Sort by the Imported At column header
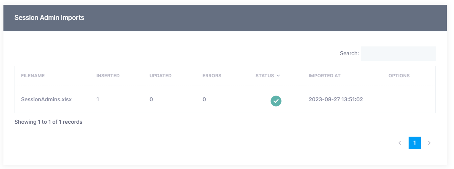 [324, 76]
